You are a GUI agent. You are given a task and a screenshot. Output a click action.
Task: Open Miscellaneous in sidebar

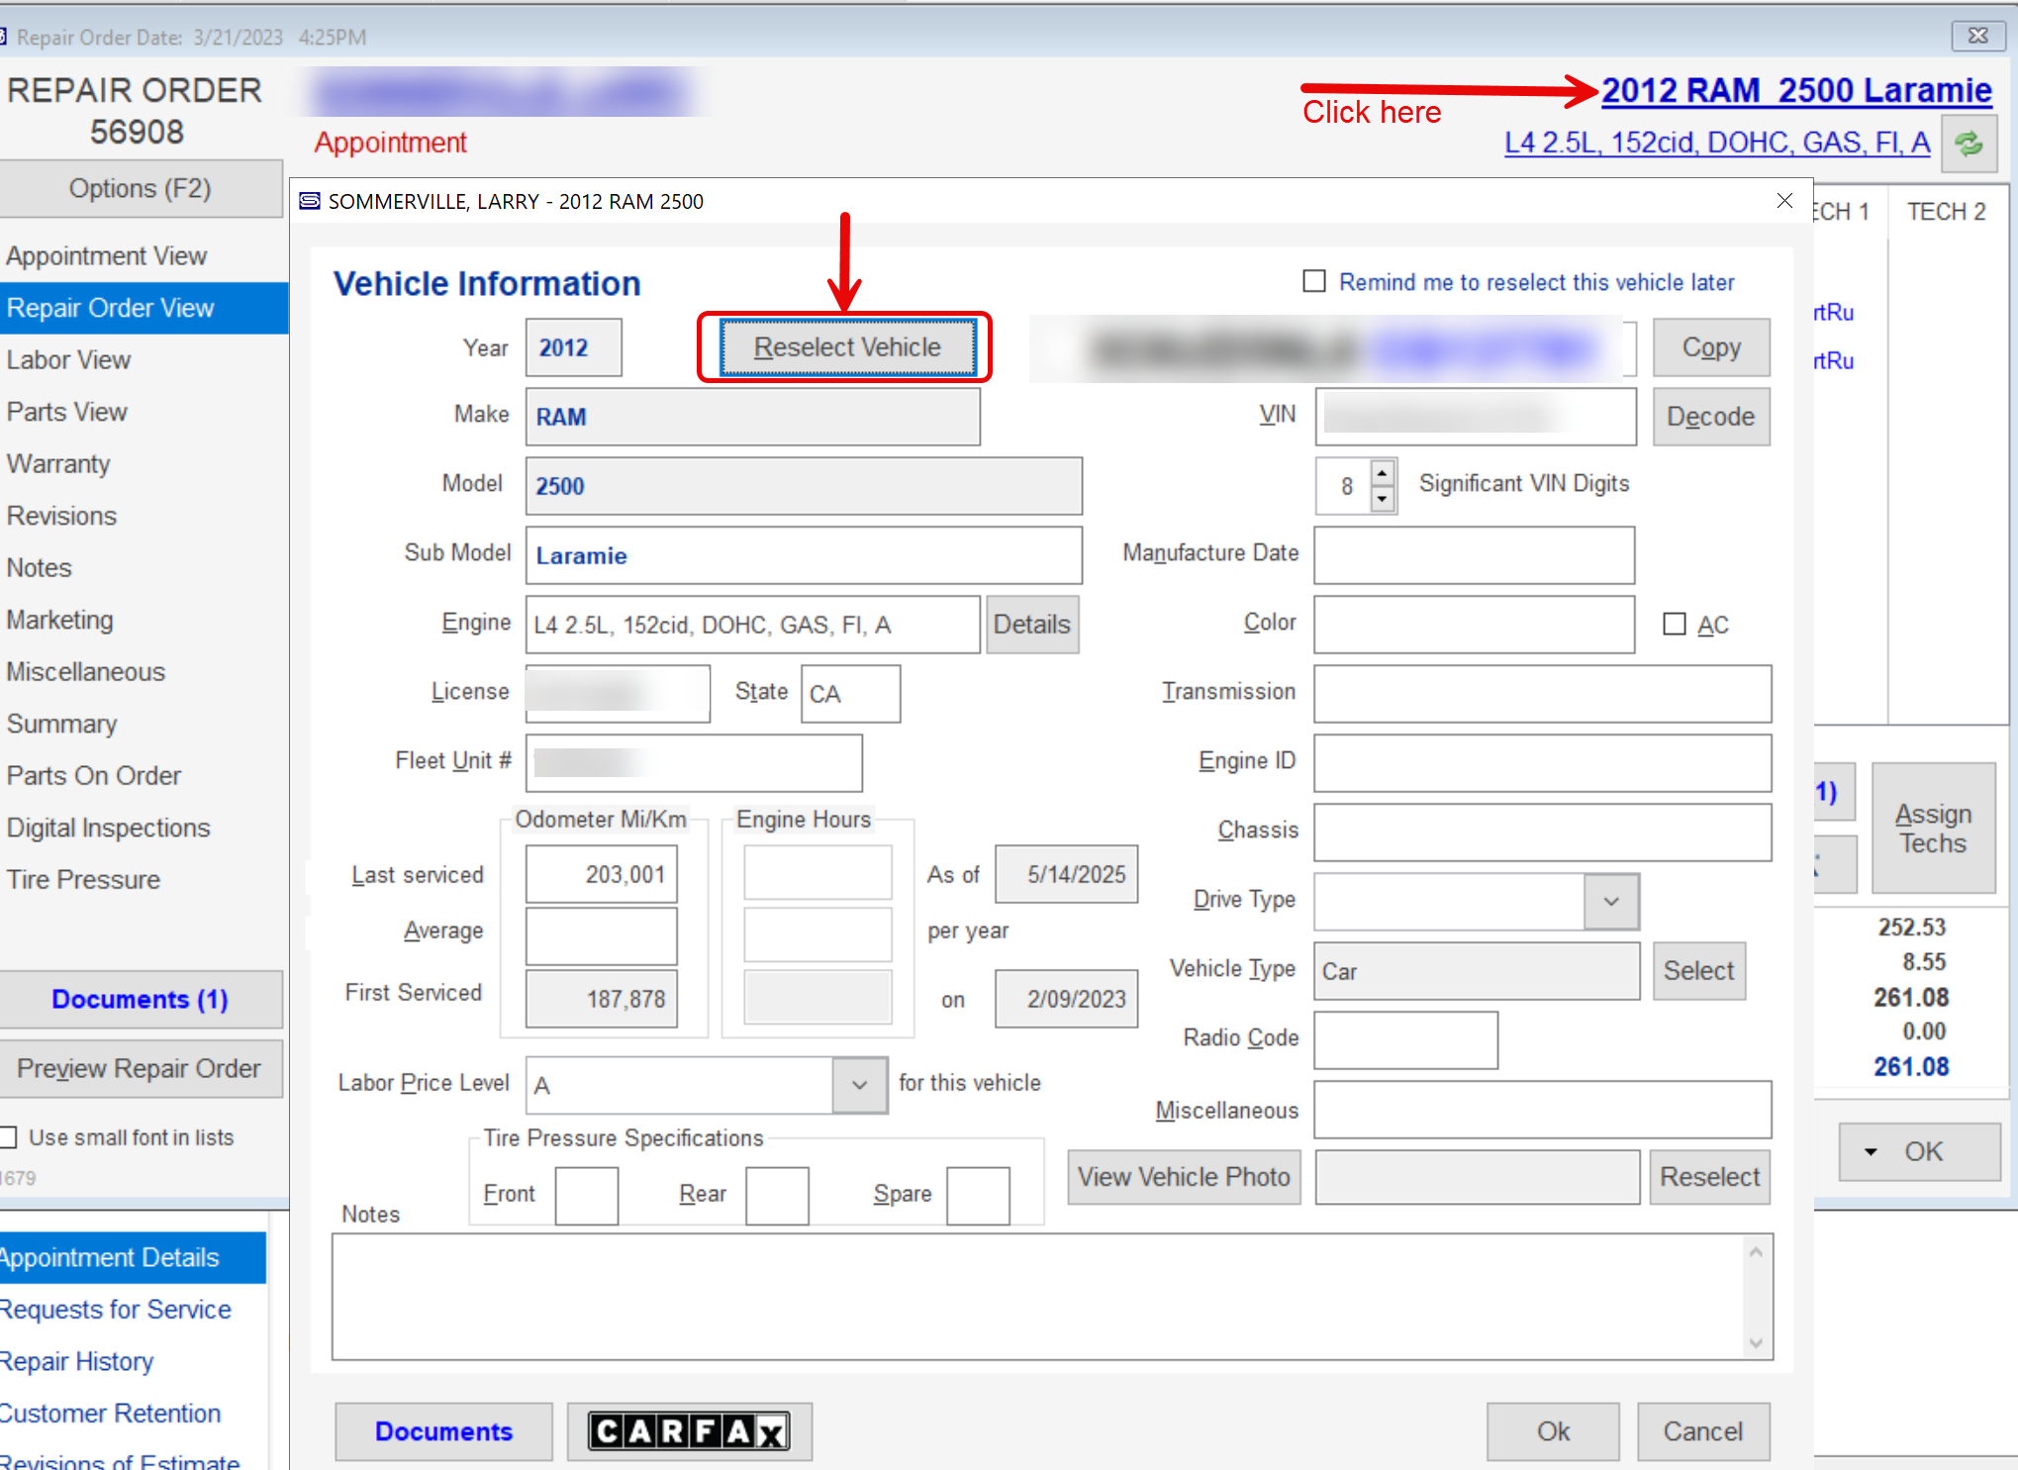(x=86, y=671)
